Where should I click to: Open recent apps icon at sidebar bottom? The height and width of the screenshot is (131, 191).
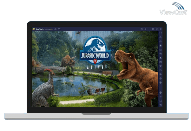[161, 105]
